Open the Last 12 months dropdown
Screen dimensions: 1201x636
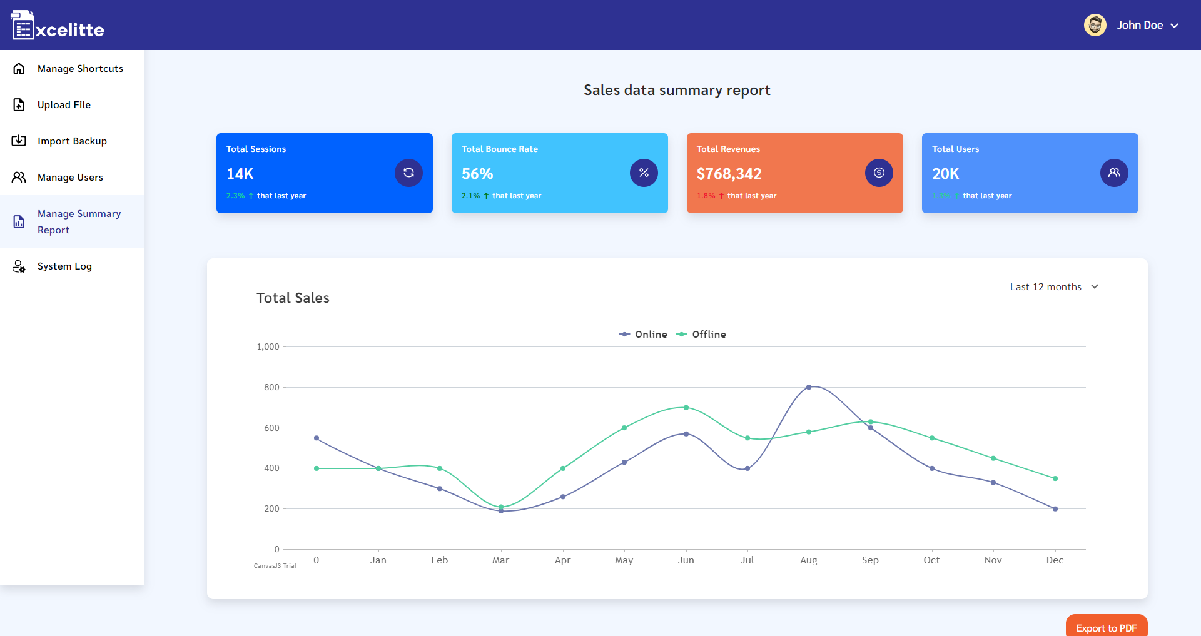click(x=1046, y=286)
